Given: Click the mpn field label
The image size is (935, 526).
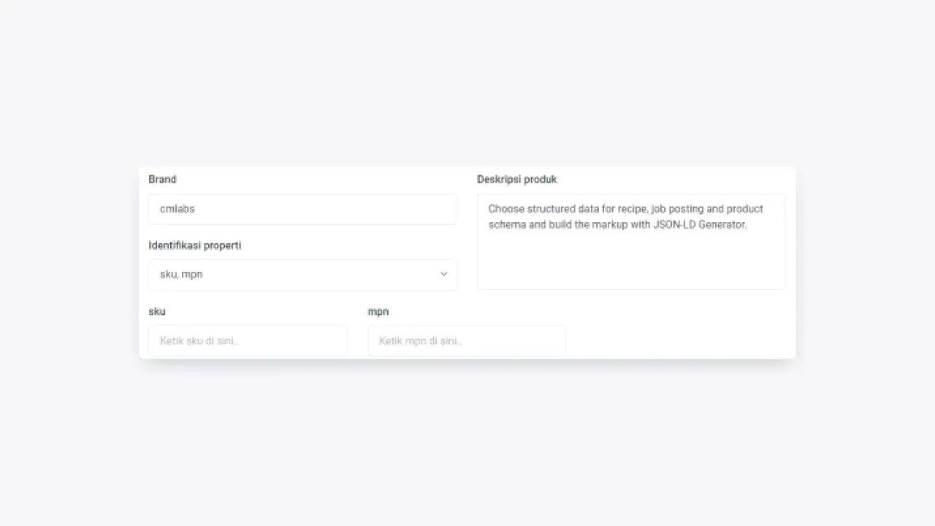Looking at the screenshot, I should pos(378,311).
